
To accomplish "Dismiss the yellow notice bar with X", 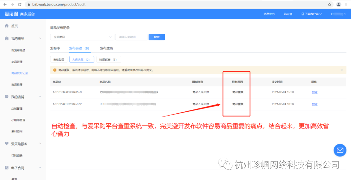I will [342, 70].
